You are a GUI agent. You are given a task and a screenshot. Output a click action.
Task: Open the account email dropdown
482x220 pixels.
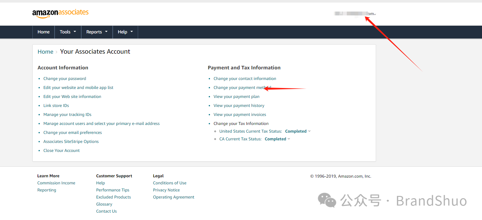click(x=355, y=14)
